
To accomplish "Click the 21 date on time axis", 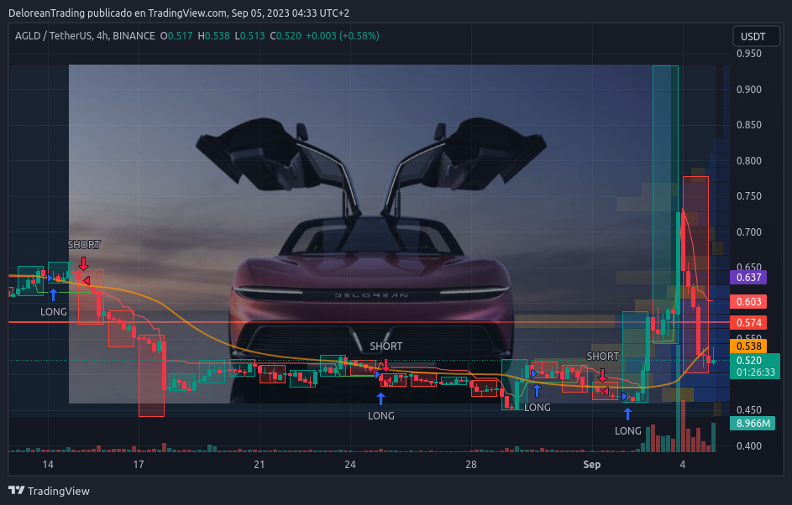I will pyautogui.click(x=260, y=465).
